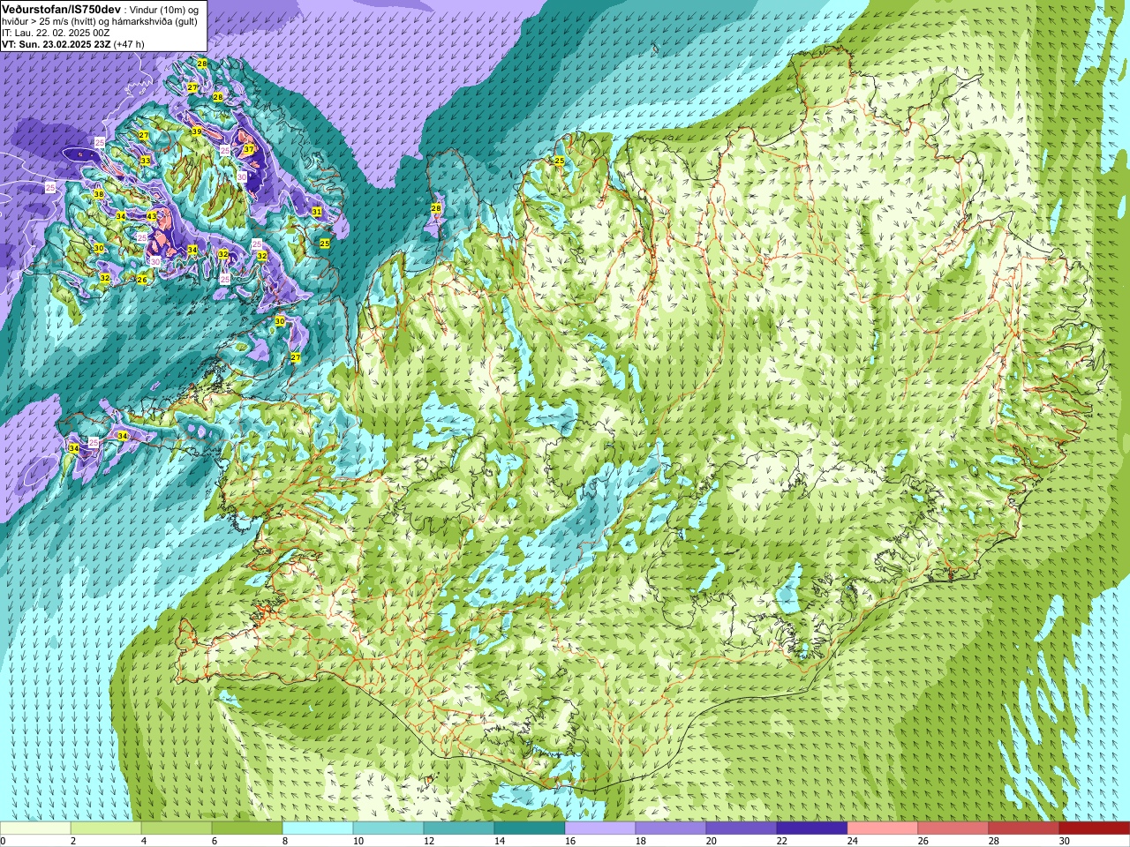1130x847 pixels.
Task: Click the legend scale number 16
Action: [x=569, y=841]
